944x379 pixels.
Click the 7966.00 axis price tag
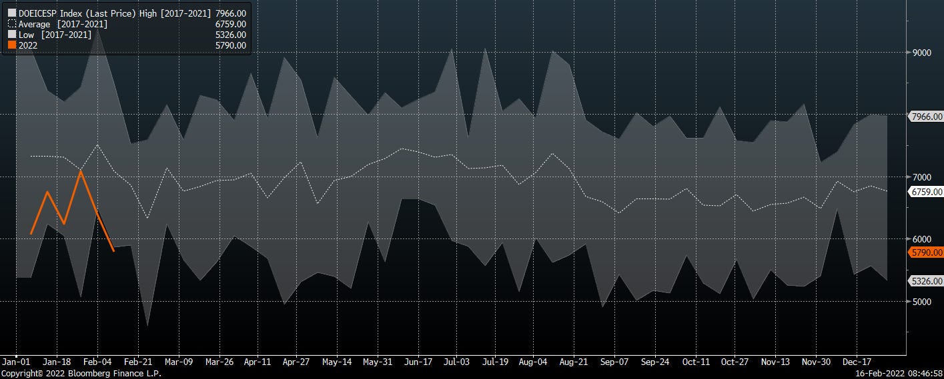927,117
